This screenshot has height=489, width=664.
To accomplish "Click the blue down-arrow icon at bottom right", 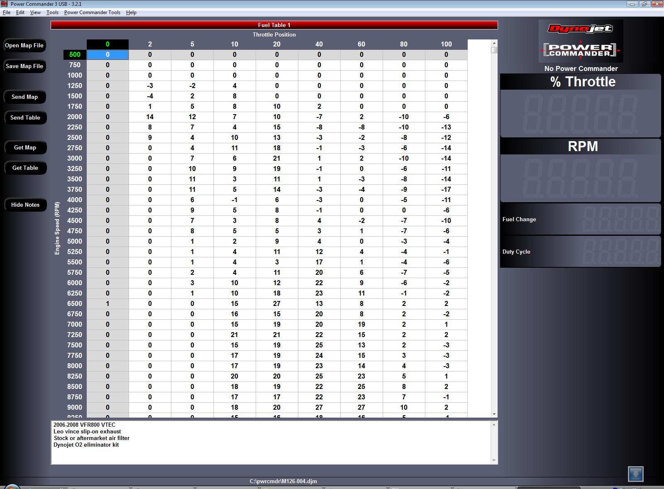I will coord(635,474).
